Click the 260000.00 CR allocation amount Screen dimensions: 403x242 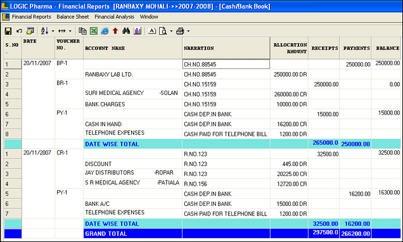click(290, 94)
